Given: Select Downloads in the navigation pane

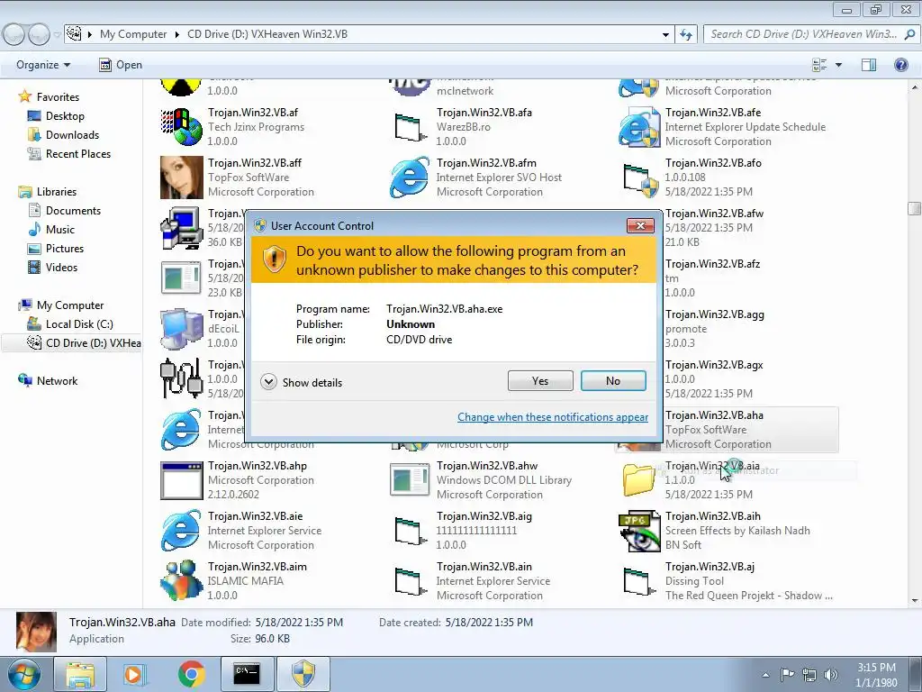Looking at the screenshot, I should click(72, 135).
